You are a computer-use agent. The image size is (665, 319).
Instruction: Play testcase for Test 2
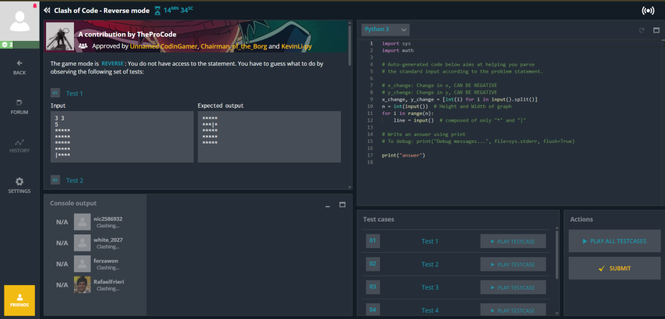(x=513, y=264)
